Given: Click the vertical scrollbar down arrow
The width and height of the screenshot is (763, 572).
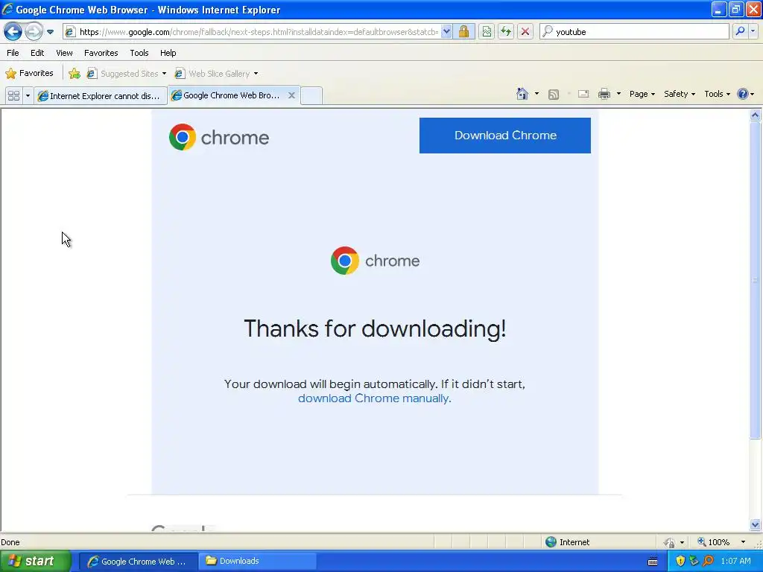Looking at the screenshot, I should (x=756, y=524).
